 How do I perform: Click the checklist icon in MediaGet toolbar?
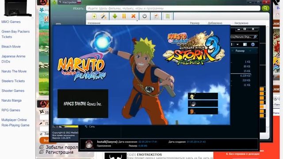point(168,16)
